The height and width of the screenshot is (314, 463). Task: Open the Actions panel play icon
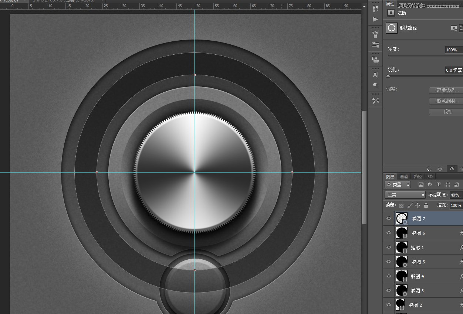point(375,19)
